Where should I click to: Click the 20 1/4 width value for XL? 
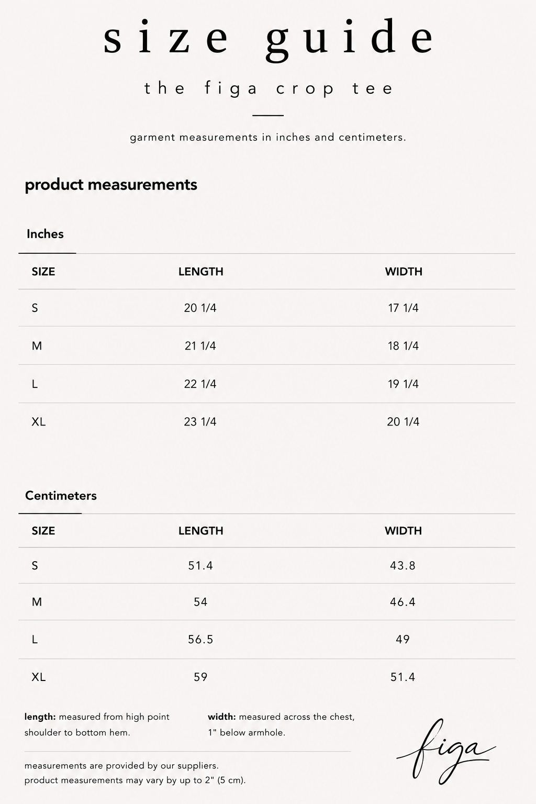pyautogui.click(x=403, y=422)
